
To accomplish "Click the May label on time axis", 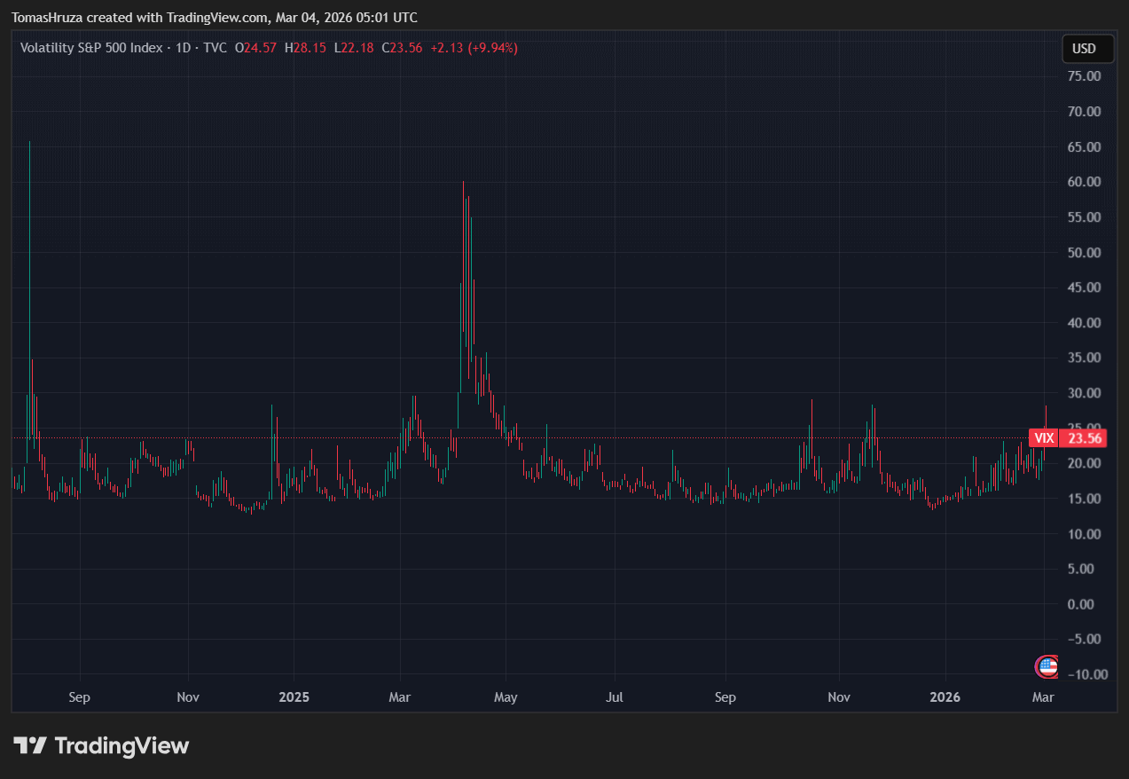I will click(x=506, y=697).
